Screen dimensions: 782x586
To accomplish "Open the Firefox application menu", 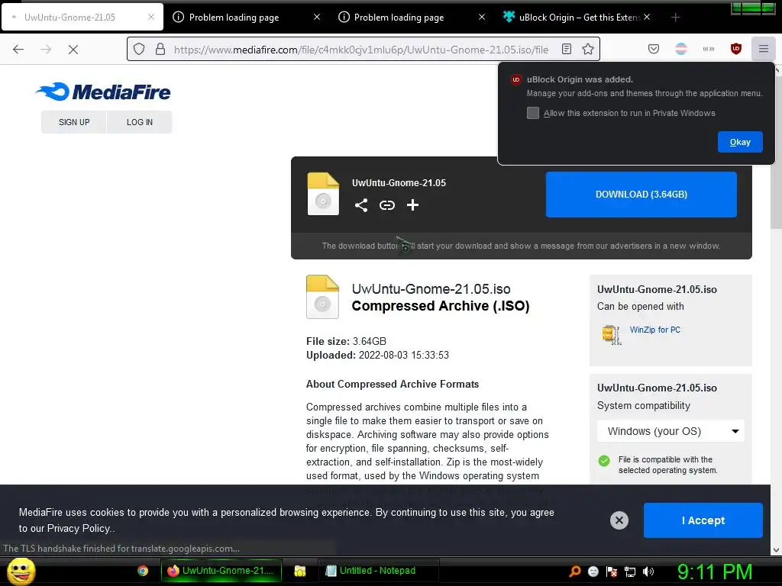I will 763,49.
